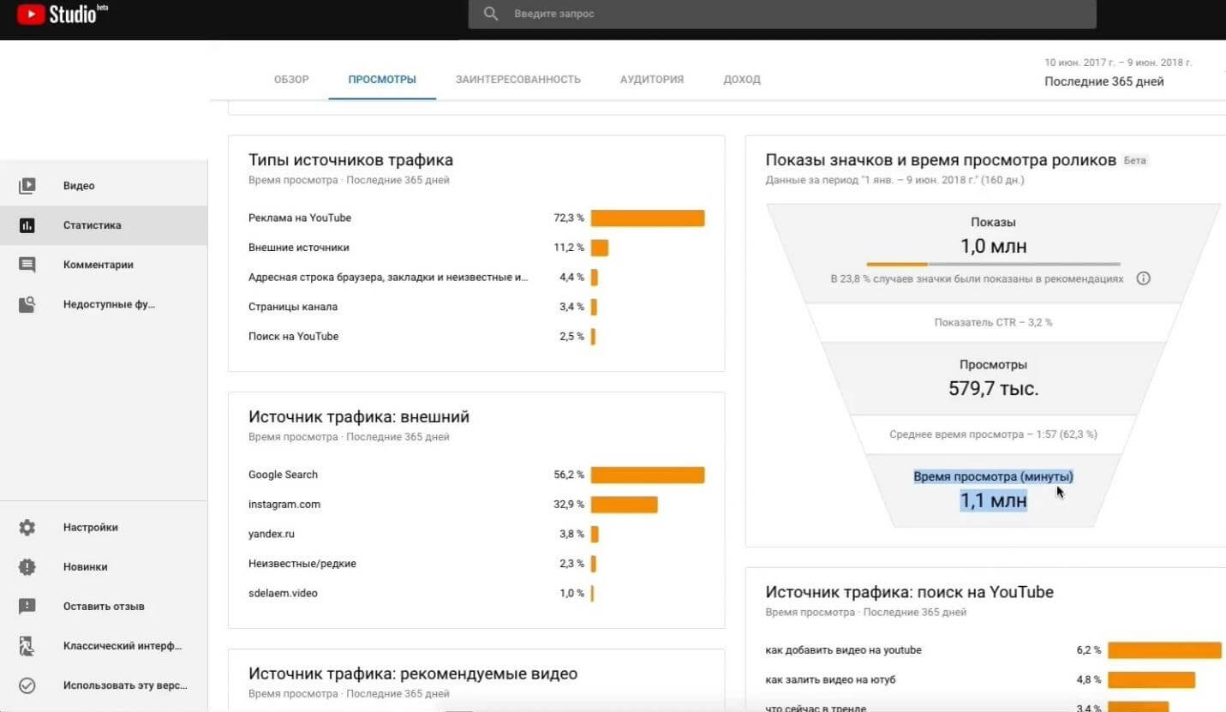This screenshot has width=1226, height=712.
Task: Click Использовать эту версию option
Action: [x=124, y=685]
